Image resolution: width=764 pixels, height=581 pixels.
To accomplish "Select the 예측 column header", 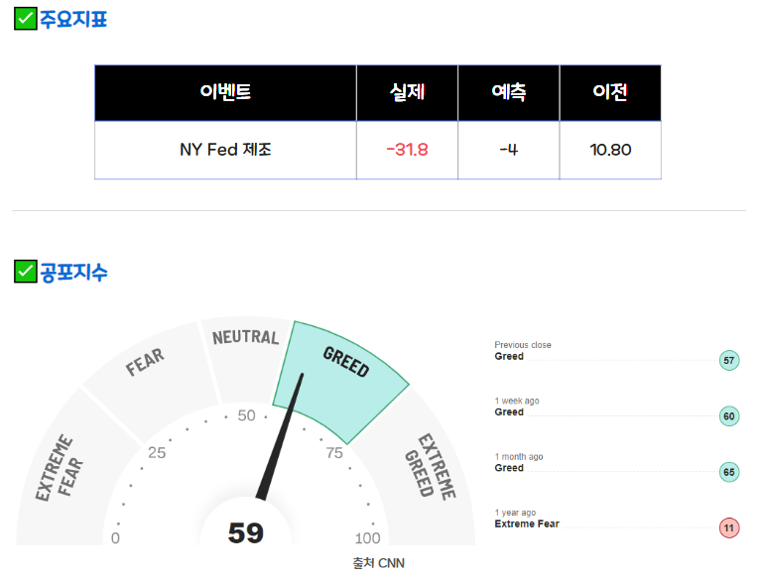I will click(509, 92).
